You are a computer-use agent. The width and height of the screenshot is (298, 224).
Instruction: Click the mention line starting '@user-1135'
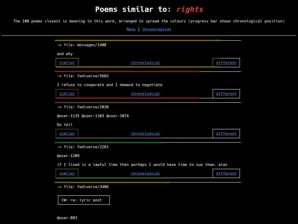click(x=93, y=116)
